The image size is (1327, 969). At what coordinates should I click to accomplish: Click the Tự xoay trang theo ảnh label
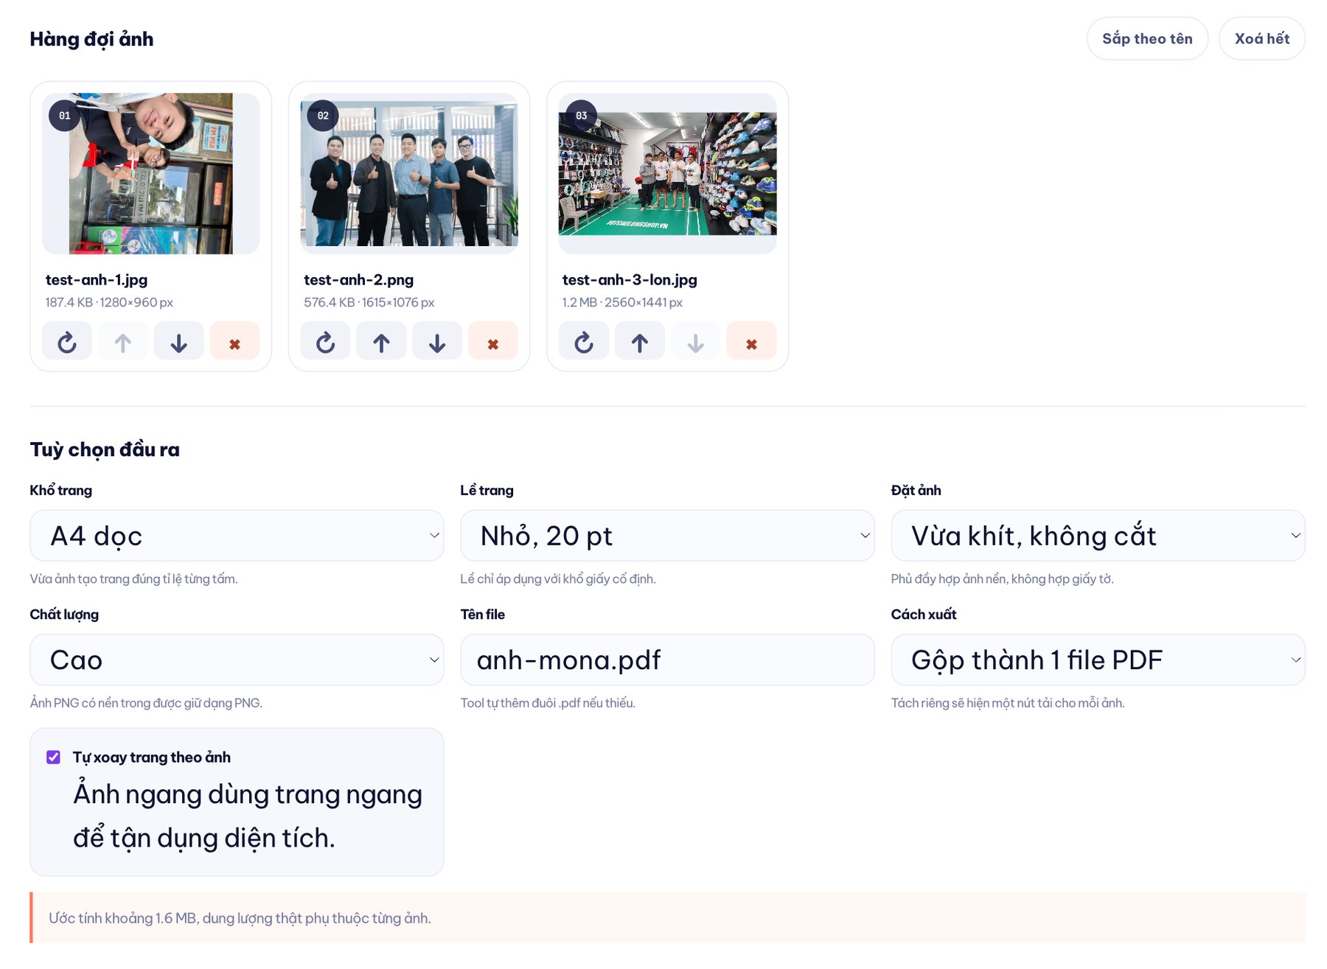[x=152, y=758]
